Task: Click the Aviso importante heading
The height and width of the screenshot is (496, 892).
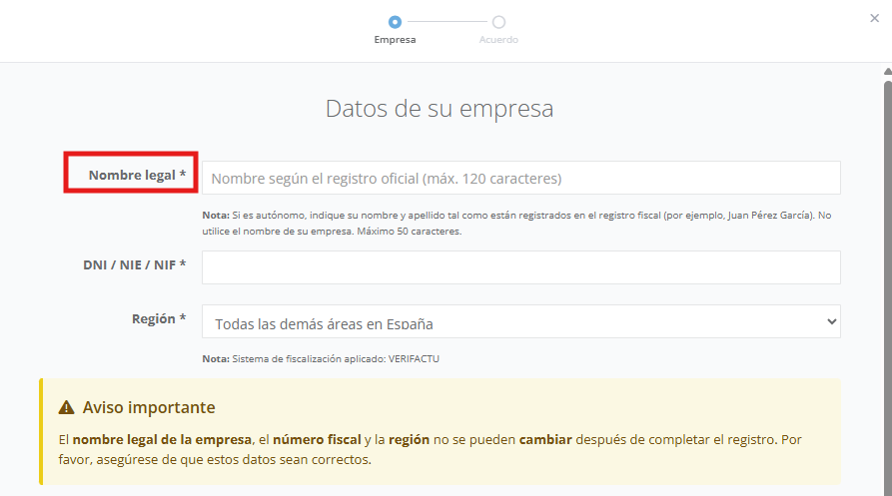Action: pyautogui.click(x=149, y=407)
